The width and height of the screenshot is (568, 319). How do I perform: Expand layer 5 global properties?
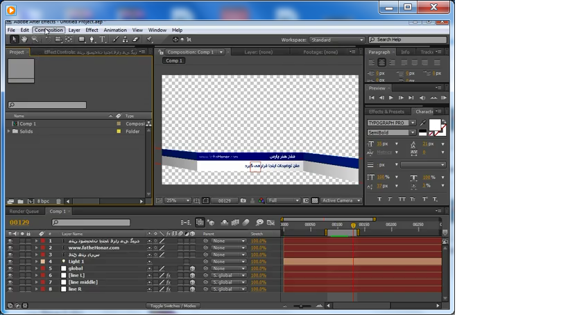(36, 268)
